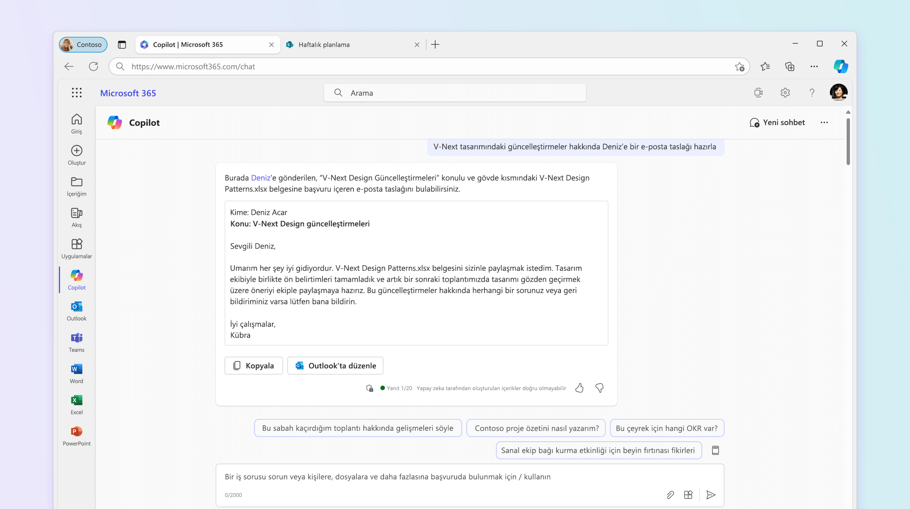Click the meet now camera icon
The height and width of the screenshot is (509, 910).
click(758, 93)
